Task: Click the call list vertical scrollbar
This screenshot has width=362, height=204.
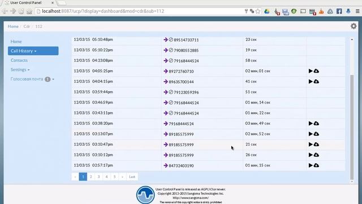Action: pyautogui.click(x=352, y=127)
